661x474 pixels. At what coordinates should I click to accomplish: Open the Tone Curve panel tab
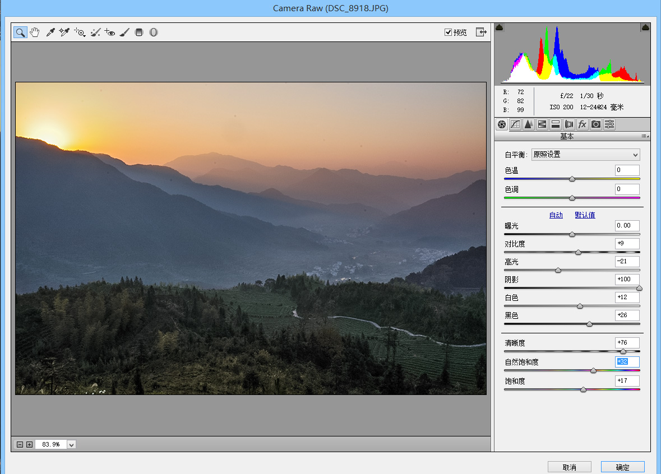point(515,124)
